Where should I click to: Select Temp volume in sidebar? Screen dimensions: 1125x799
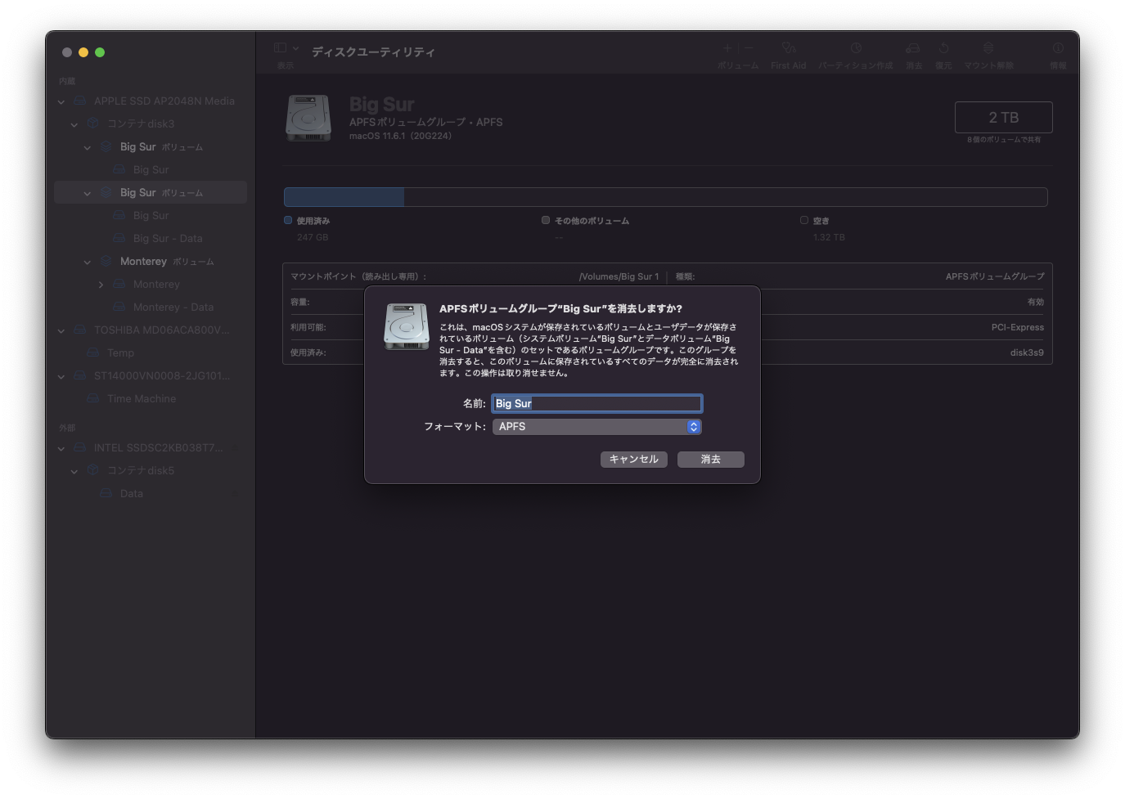[151, 352]
